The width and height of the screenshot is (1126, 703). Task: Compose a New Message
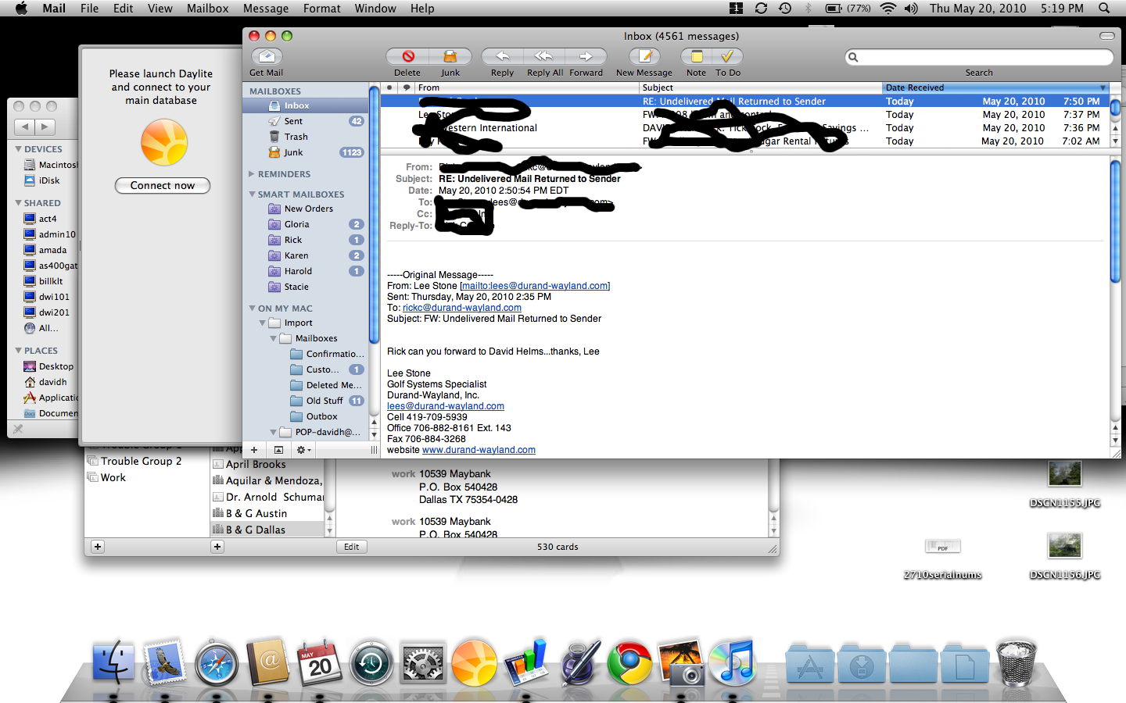(x=645, y=56)
